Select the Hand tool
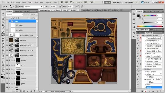The image size is (165, 93). [3, 68]
